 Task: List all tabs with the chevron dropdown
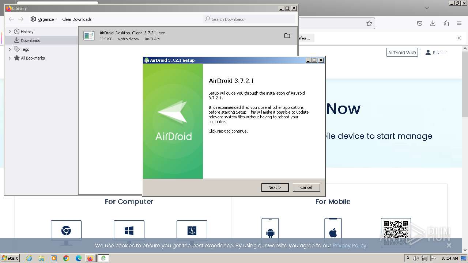coord(427,8)
